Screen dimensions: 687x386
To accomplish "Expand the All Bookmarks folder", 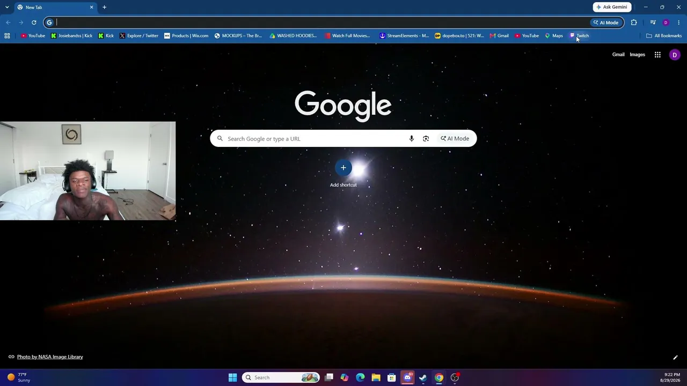I will [664, 36].
